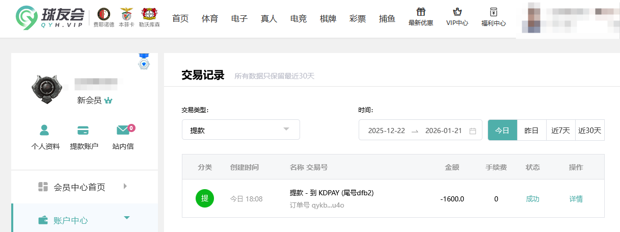
Task: Click the 创建时间 column header
Action: 245,167
